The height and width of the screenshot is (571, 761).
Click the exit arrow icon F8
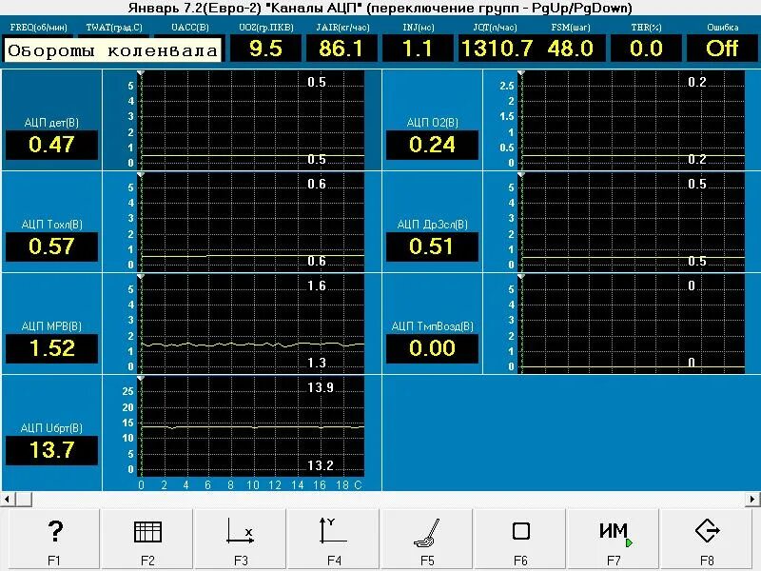click(x=707, y=531)
